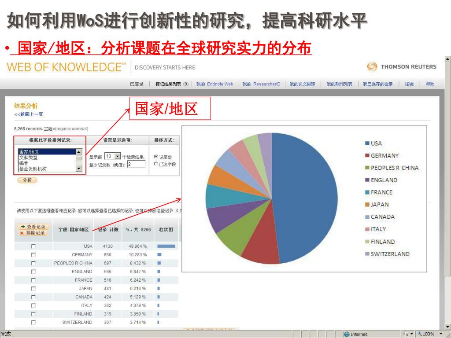451x338 pixels.
Task: Click the 结果分析 heading
Action: point(26,106)
